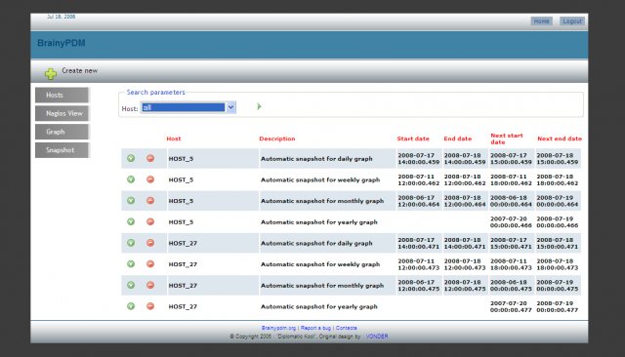Click the Description column header
This screenshot has height=357, width=625.
coord(277,139)
